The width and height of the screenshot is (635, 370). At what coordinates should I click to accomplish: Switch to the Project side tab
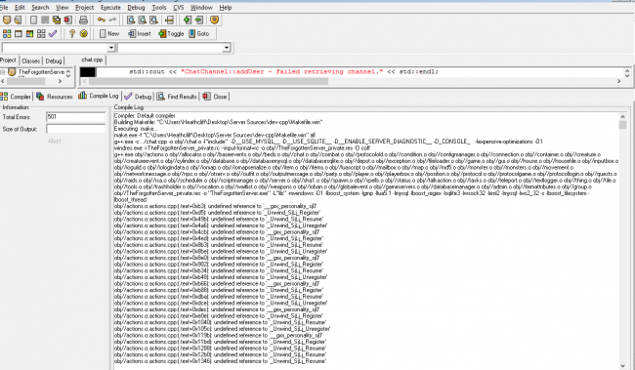pos(8,60)
